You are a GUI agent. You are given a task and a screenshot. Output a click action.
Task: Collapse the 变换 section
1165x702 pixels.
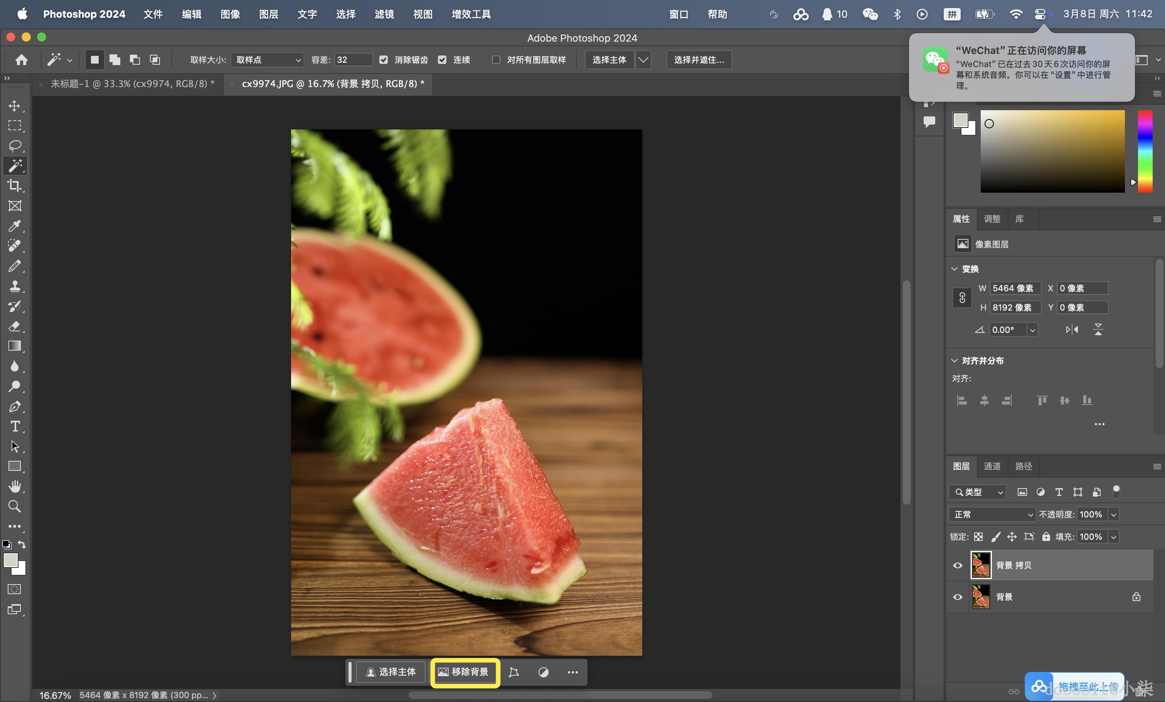955,269
